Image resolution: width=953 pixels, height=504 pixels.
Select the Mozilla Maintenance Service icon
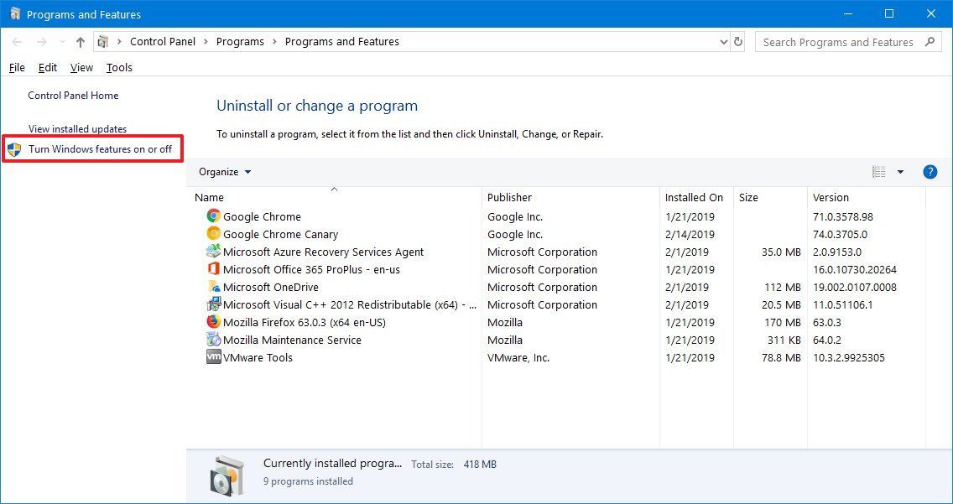click(x=212, y=340)
